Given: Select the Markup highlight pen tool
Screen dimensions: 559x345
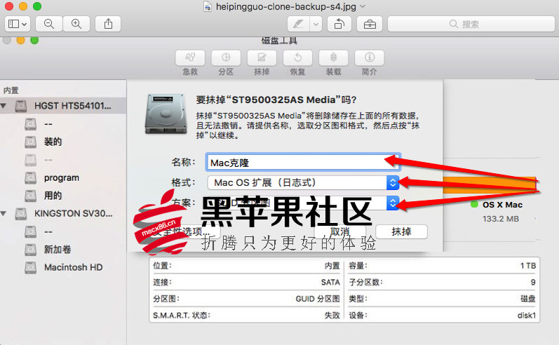Looking at the screenshot, I should coord(298,24).
